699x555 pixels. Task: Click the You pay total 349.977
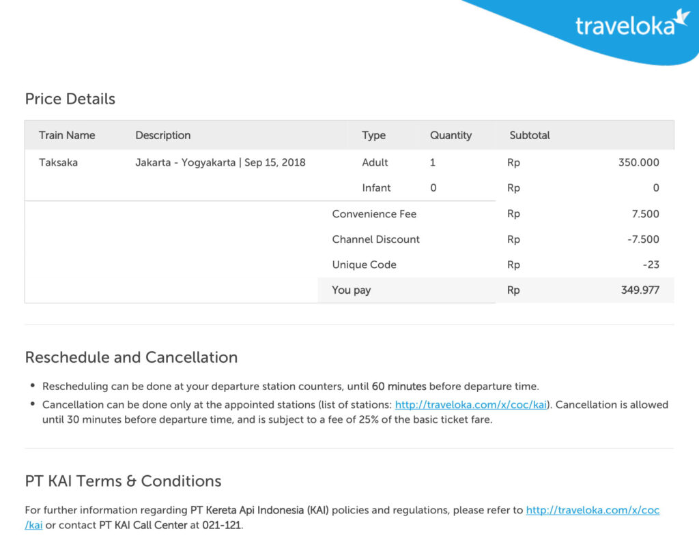pyautogui.click(x=640, y=290)
